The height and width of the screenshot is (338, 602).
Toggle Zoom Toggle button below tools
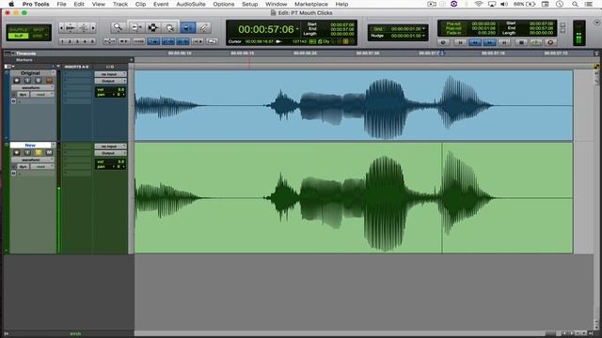[109, 41]
